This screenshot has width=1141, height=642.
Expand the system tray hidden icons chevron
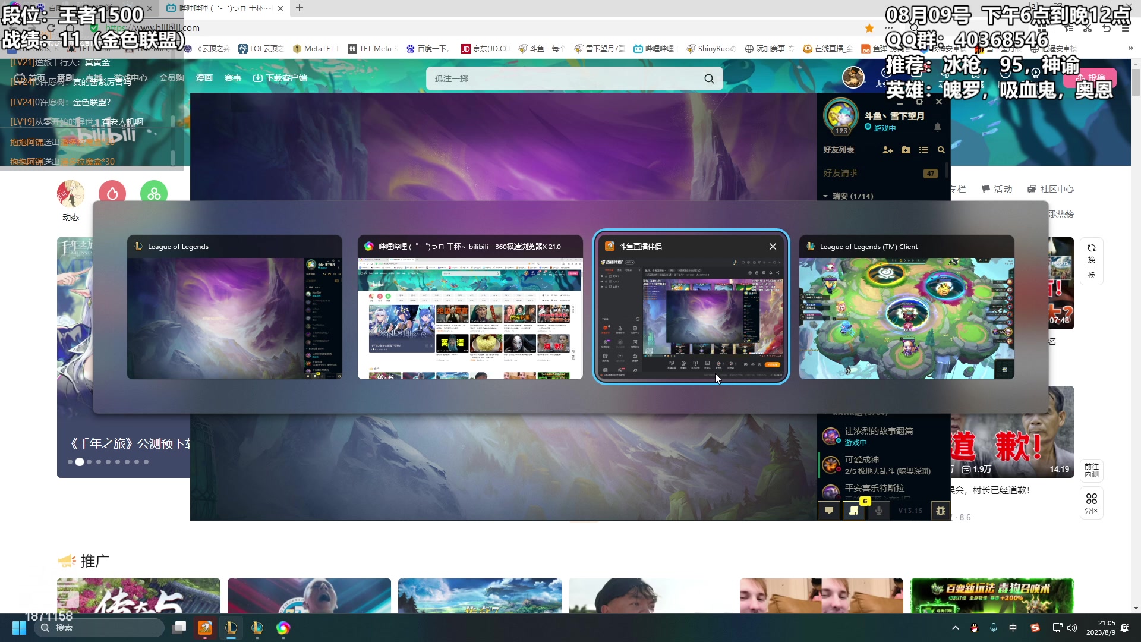point(956,628)
